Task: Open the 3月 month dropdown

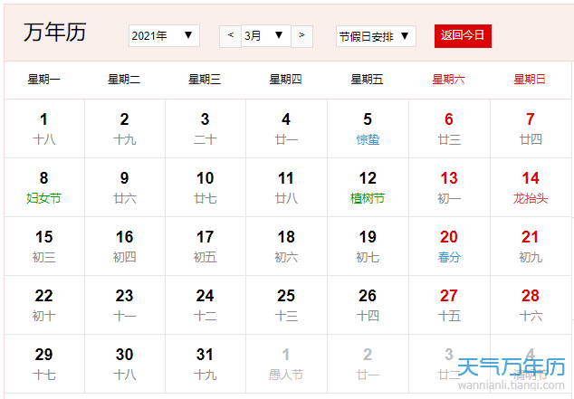Action: (266, 36)
